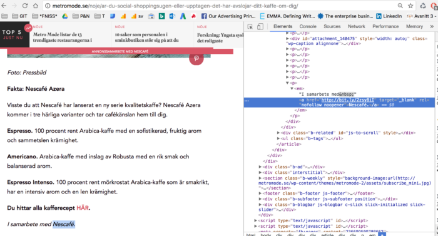Click the trending arrow badge on Top 5
The height and width of the screenshot is (236, 438).
point(28,28)
